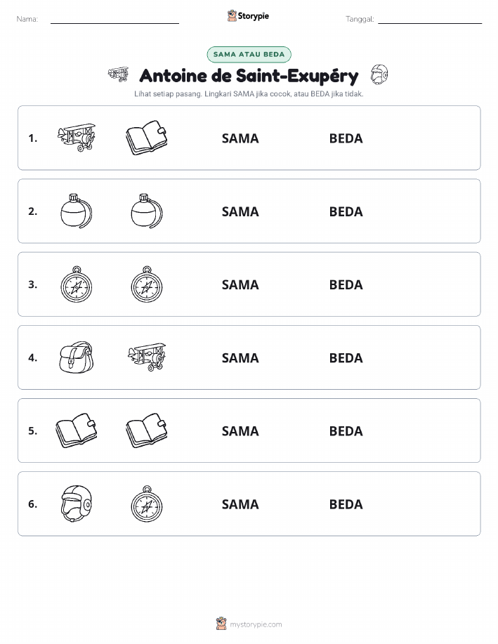The image size is (498, 644).
Task: Click the pilot helmet icon in row 6
Action: (77, 504)
